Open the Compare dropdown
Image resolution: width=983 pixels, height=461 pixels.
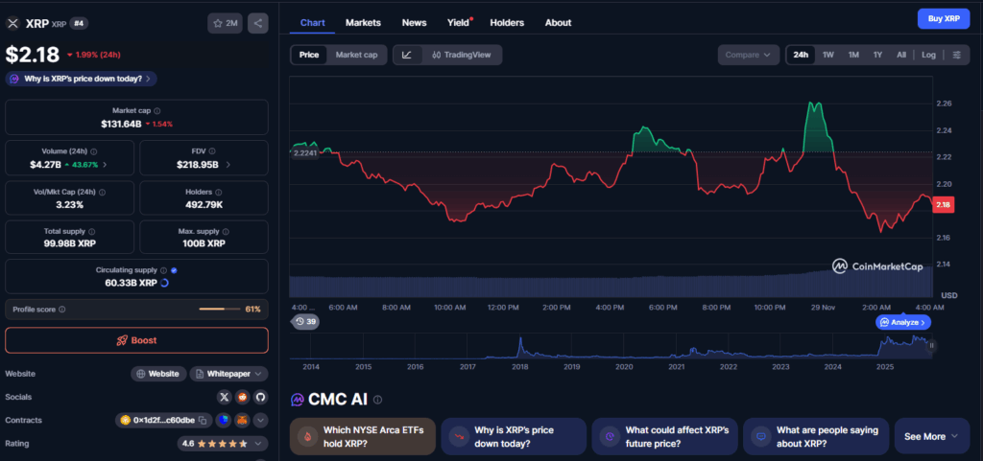[x=748, y=55]
